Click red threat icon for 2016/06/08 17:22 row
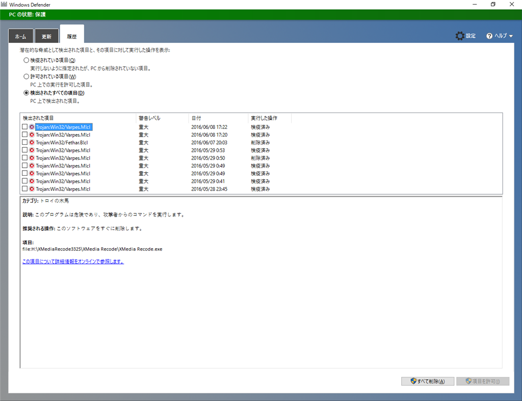The height and width of the screenshot is (401, 522). (x=32, y=127)
